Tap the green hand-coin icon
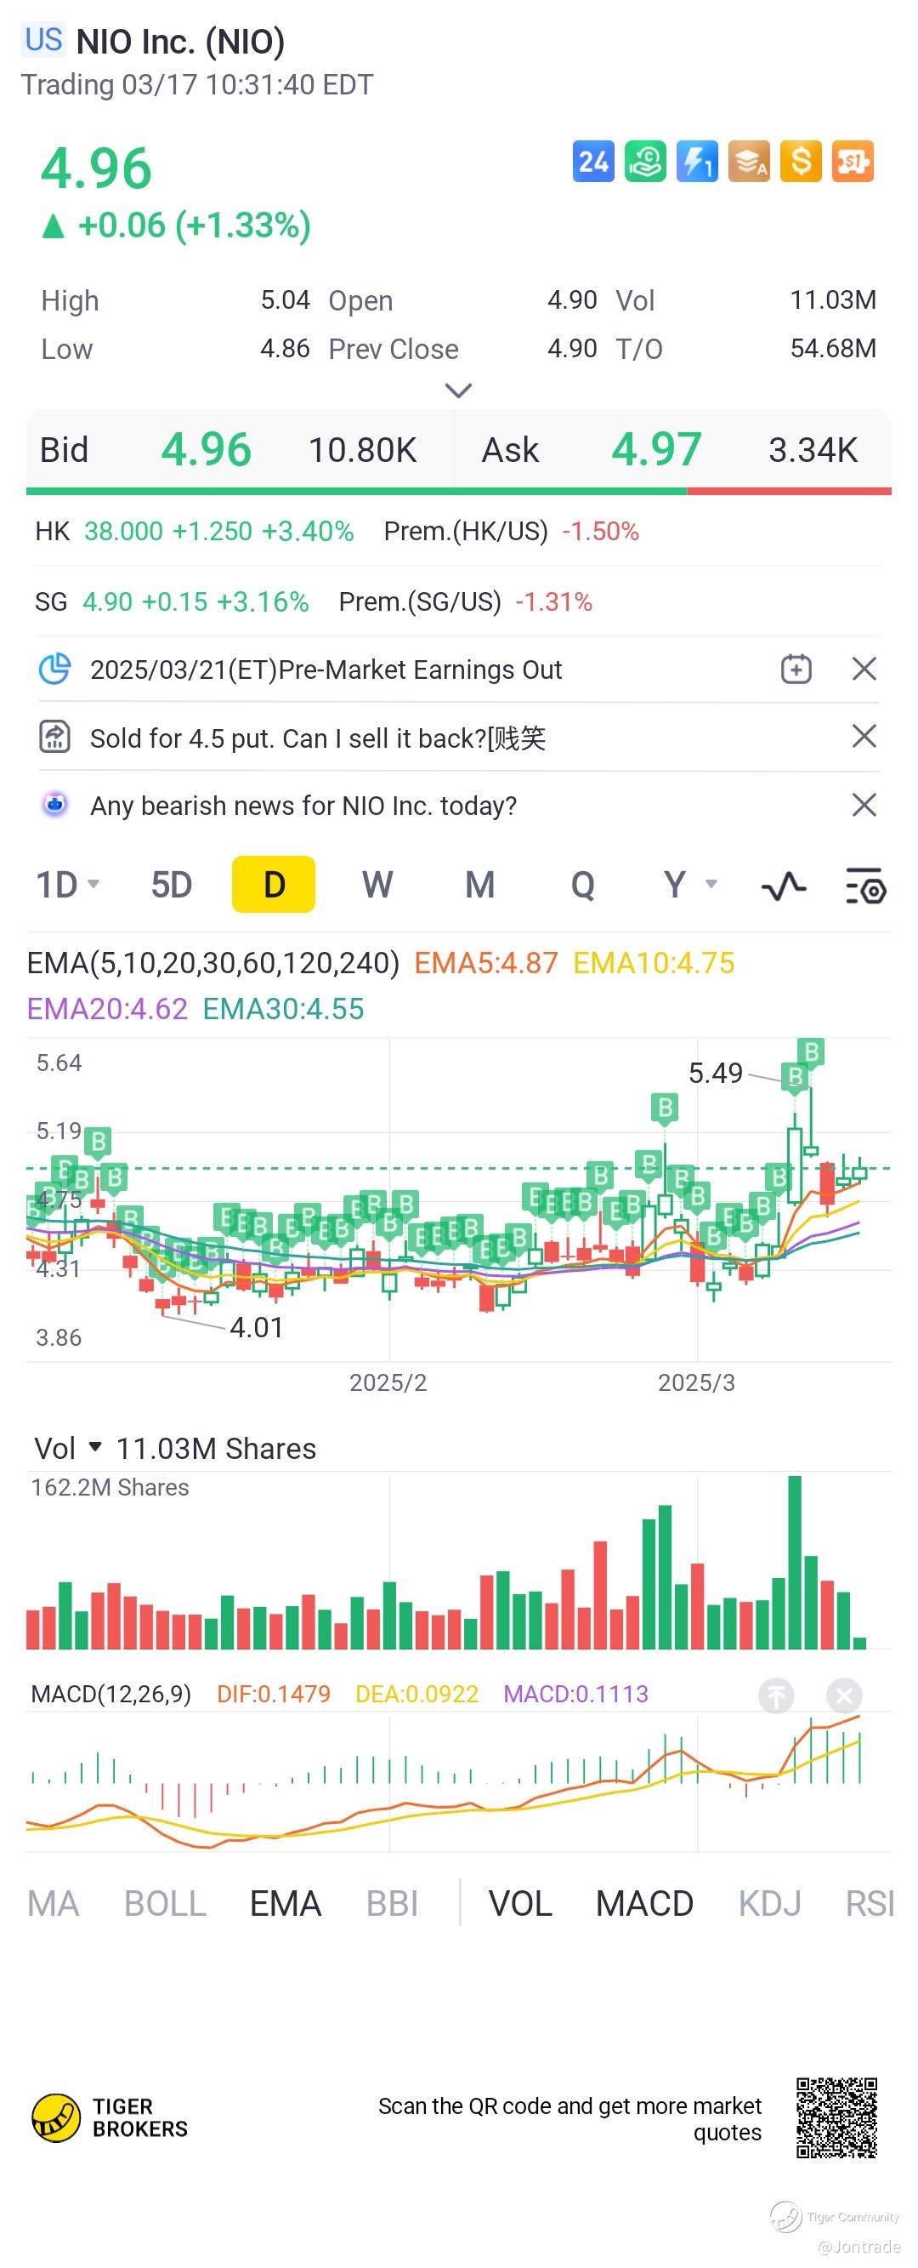This screenshot has height=2268, width=918. (x=644, y=161)
